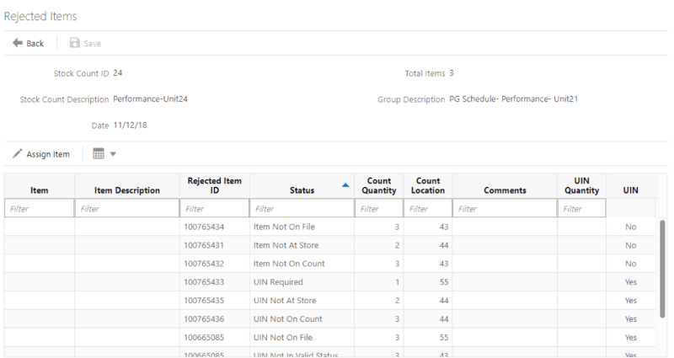Sort by the Comments column header
This screenshot has height=358, width=674.
point(505,190)
